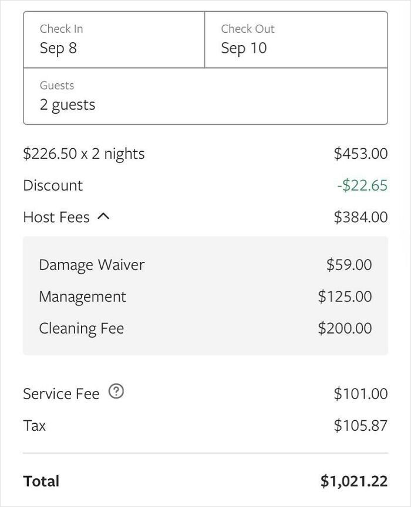Click the 2 guests value
The image size is (411, 507).
[x=68, y=105]
